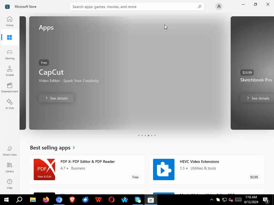Select the last carousel page dot

click(155, 135)
